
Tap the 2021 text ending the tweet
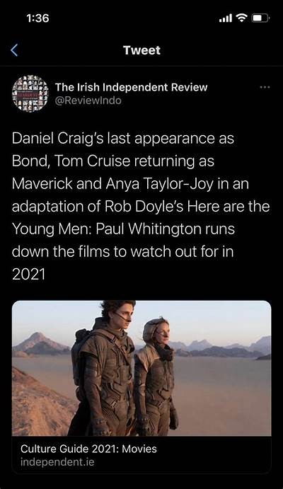tap(29, 274)
